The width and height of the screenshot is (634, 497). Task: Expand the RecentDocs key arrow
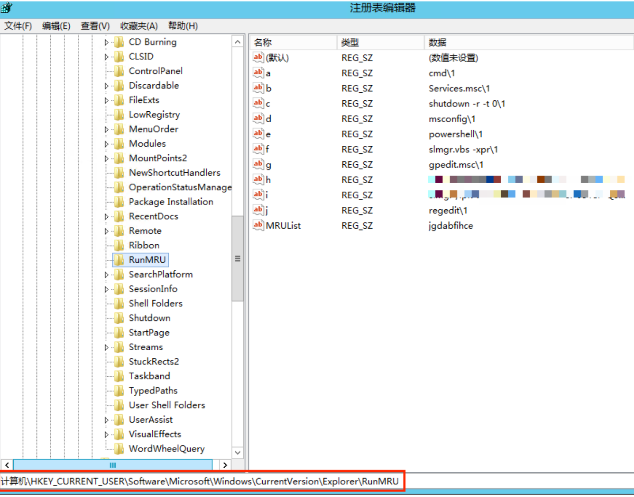[106, 217]
